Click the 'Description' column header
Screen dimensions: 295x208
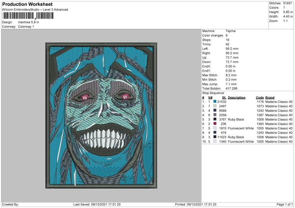(x=236, y=98)
